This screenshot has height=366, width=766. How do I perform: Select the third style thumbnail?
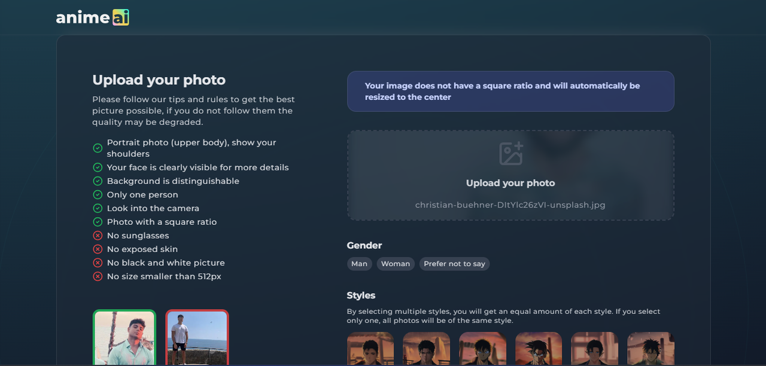482,349
